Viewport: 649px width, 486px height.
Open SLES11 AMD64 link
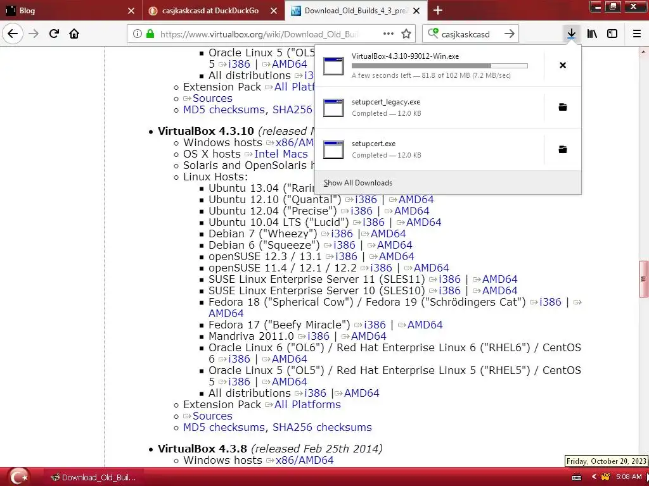499,280
